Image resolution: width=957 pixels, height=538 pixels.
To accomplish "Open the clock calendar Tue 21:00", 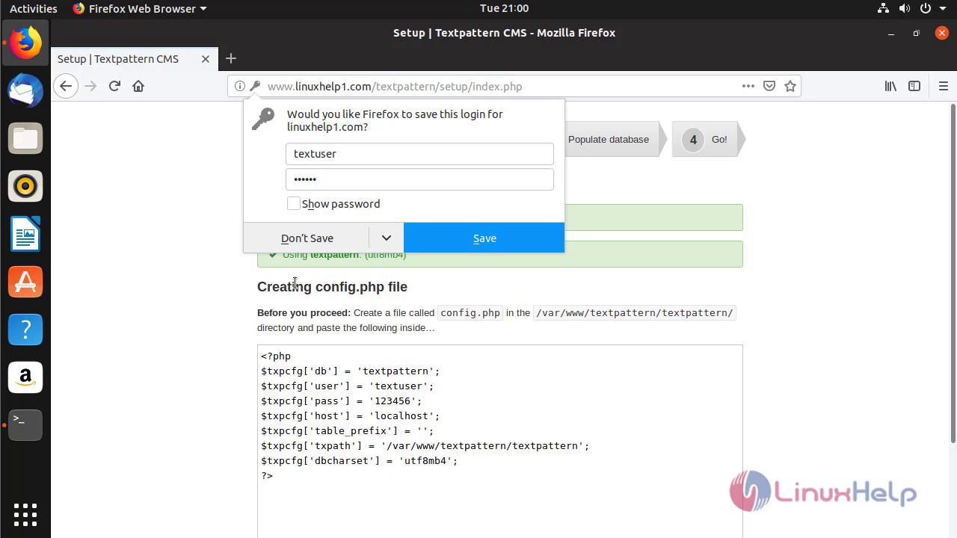I will (x=504, y=8).
